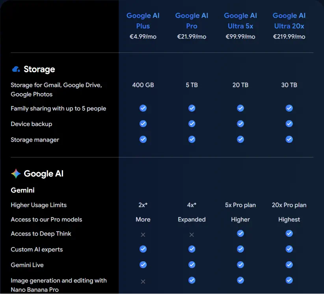
Task: Click the Custom AI experts row label
Action: click(x=37, y=249)
